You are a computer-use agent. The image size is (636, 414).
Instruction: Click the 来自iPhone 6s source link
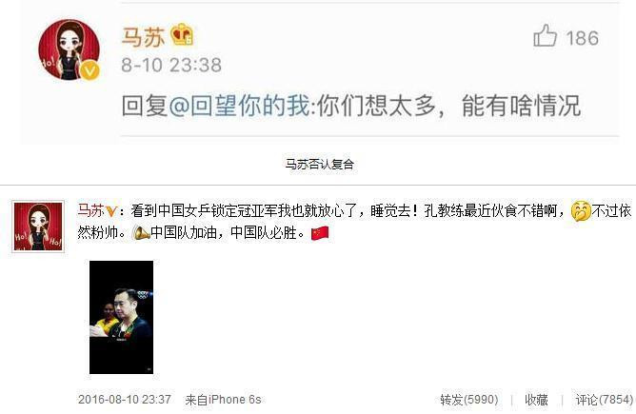223,400
